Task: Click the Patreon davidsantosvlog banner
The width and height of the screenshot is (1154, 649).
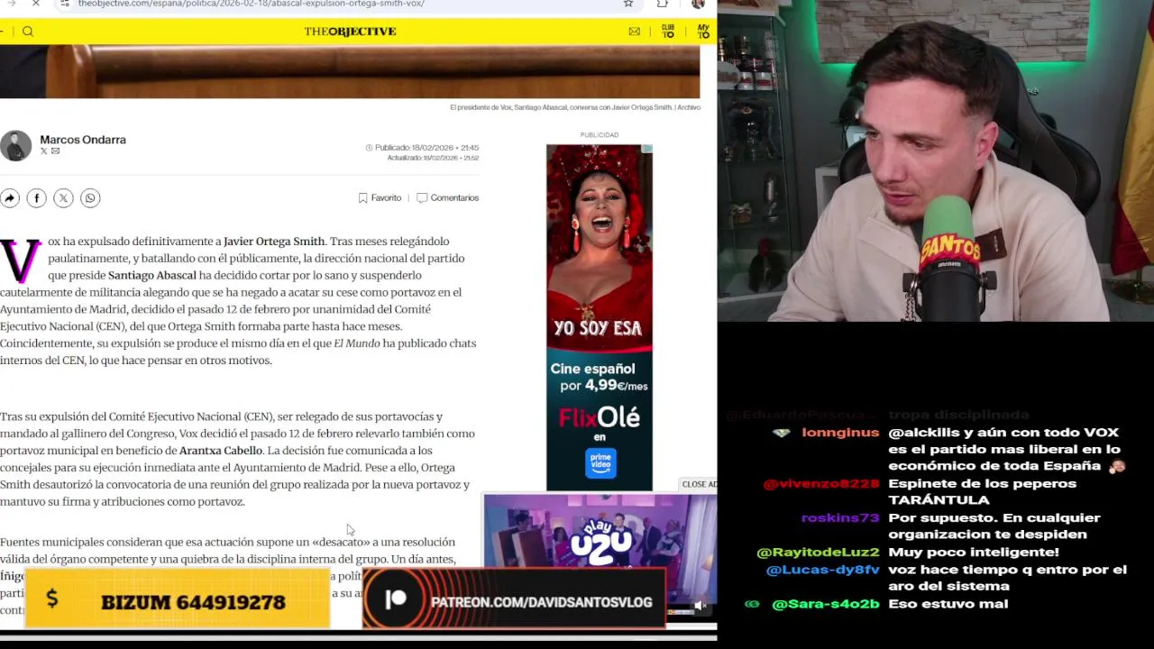Action: click(x=514, y=599)
